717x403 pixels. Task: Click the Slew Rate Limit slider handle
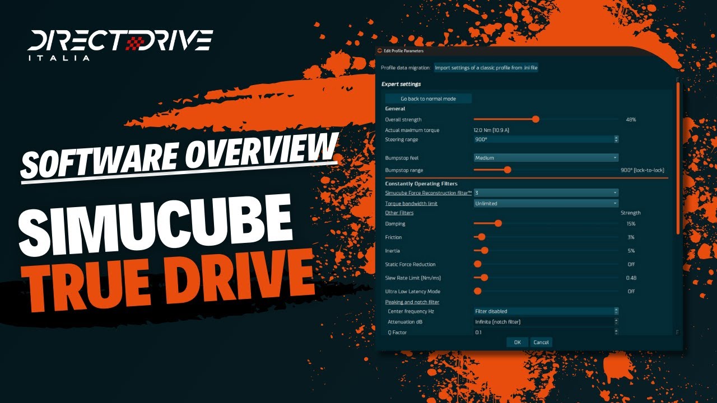click(484, 278)
